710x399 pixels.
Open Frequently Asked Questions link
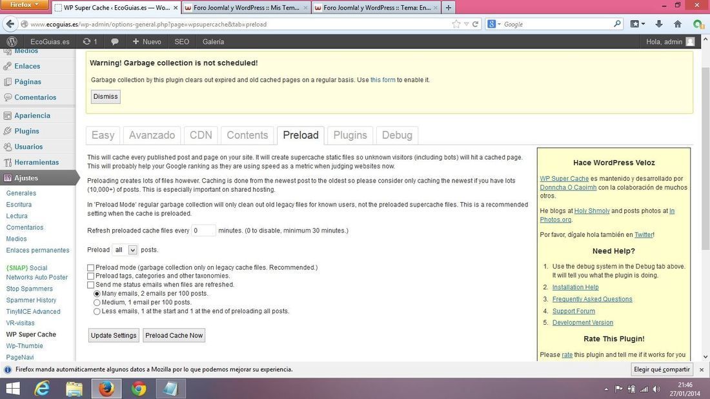[592, 299]
